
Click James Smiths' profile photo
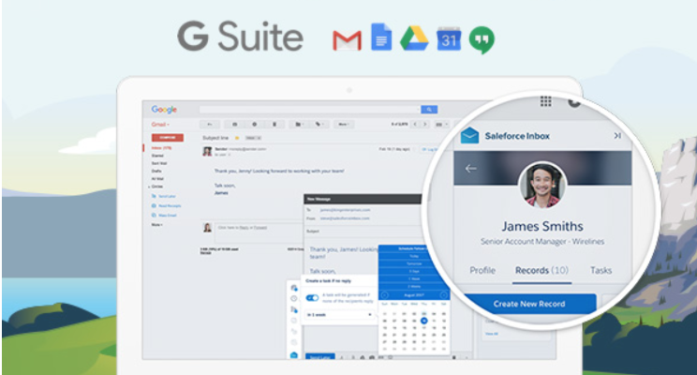point(542,185)
